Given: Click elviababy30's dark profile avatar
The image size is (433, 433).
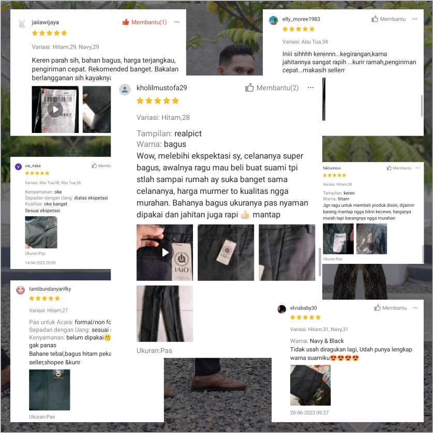Looking at the screenshot, I should point(281,309).
